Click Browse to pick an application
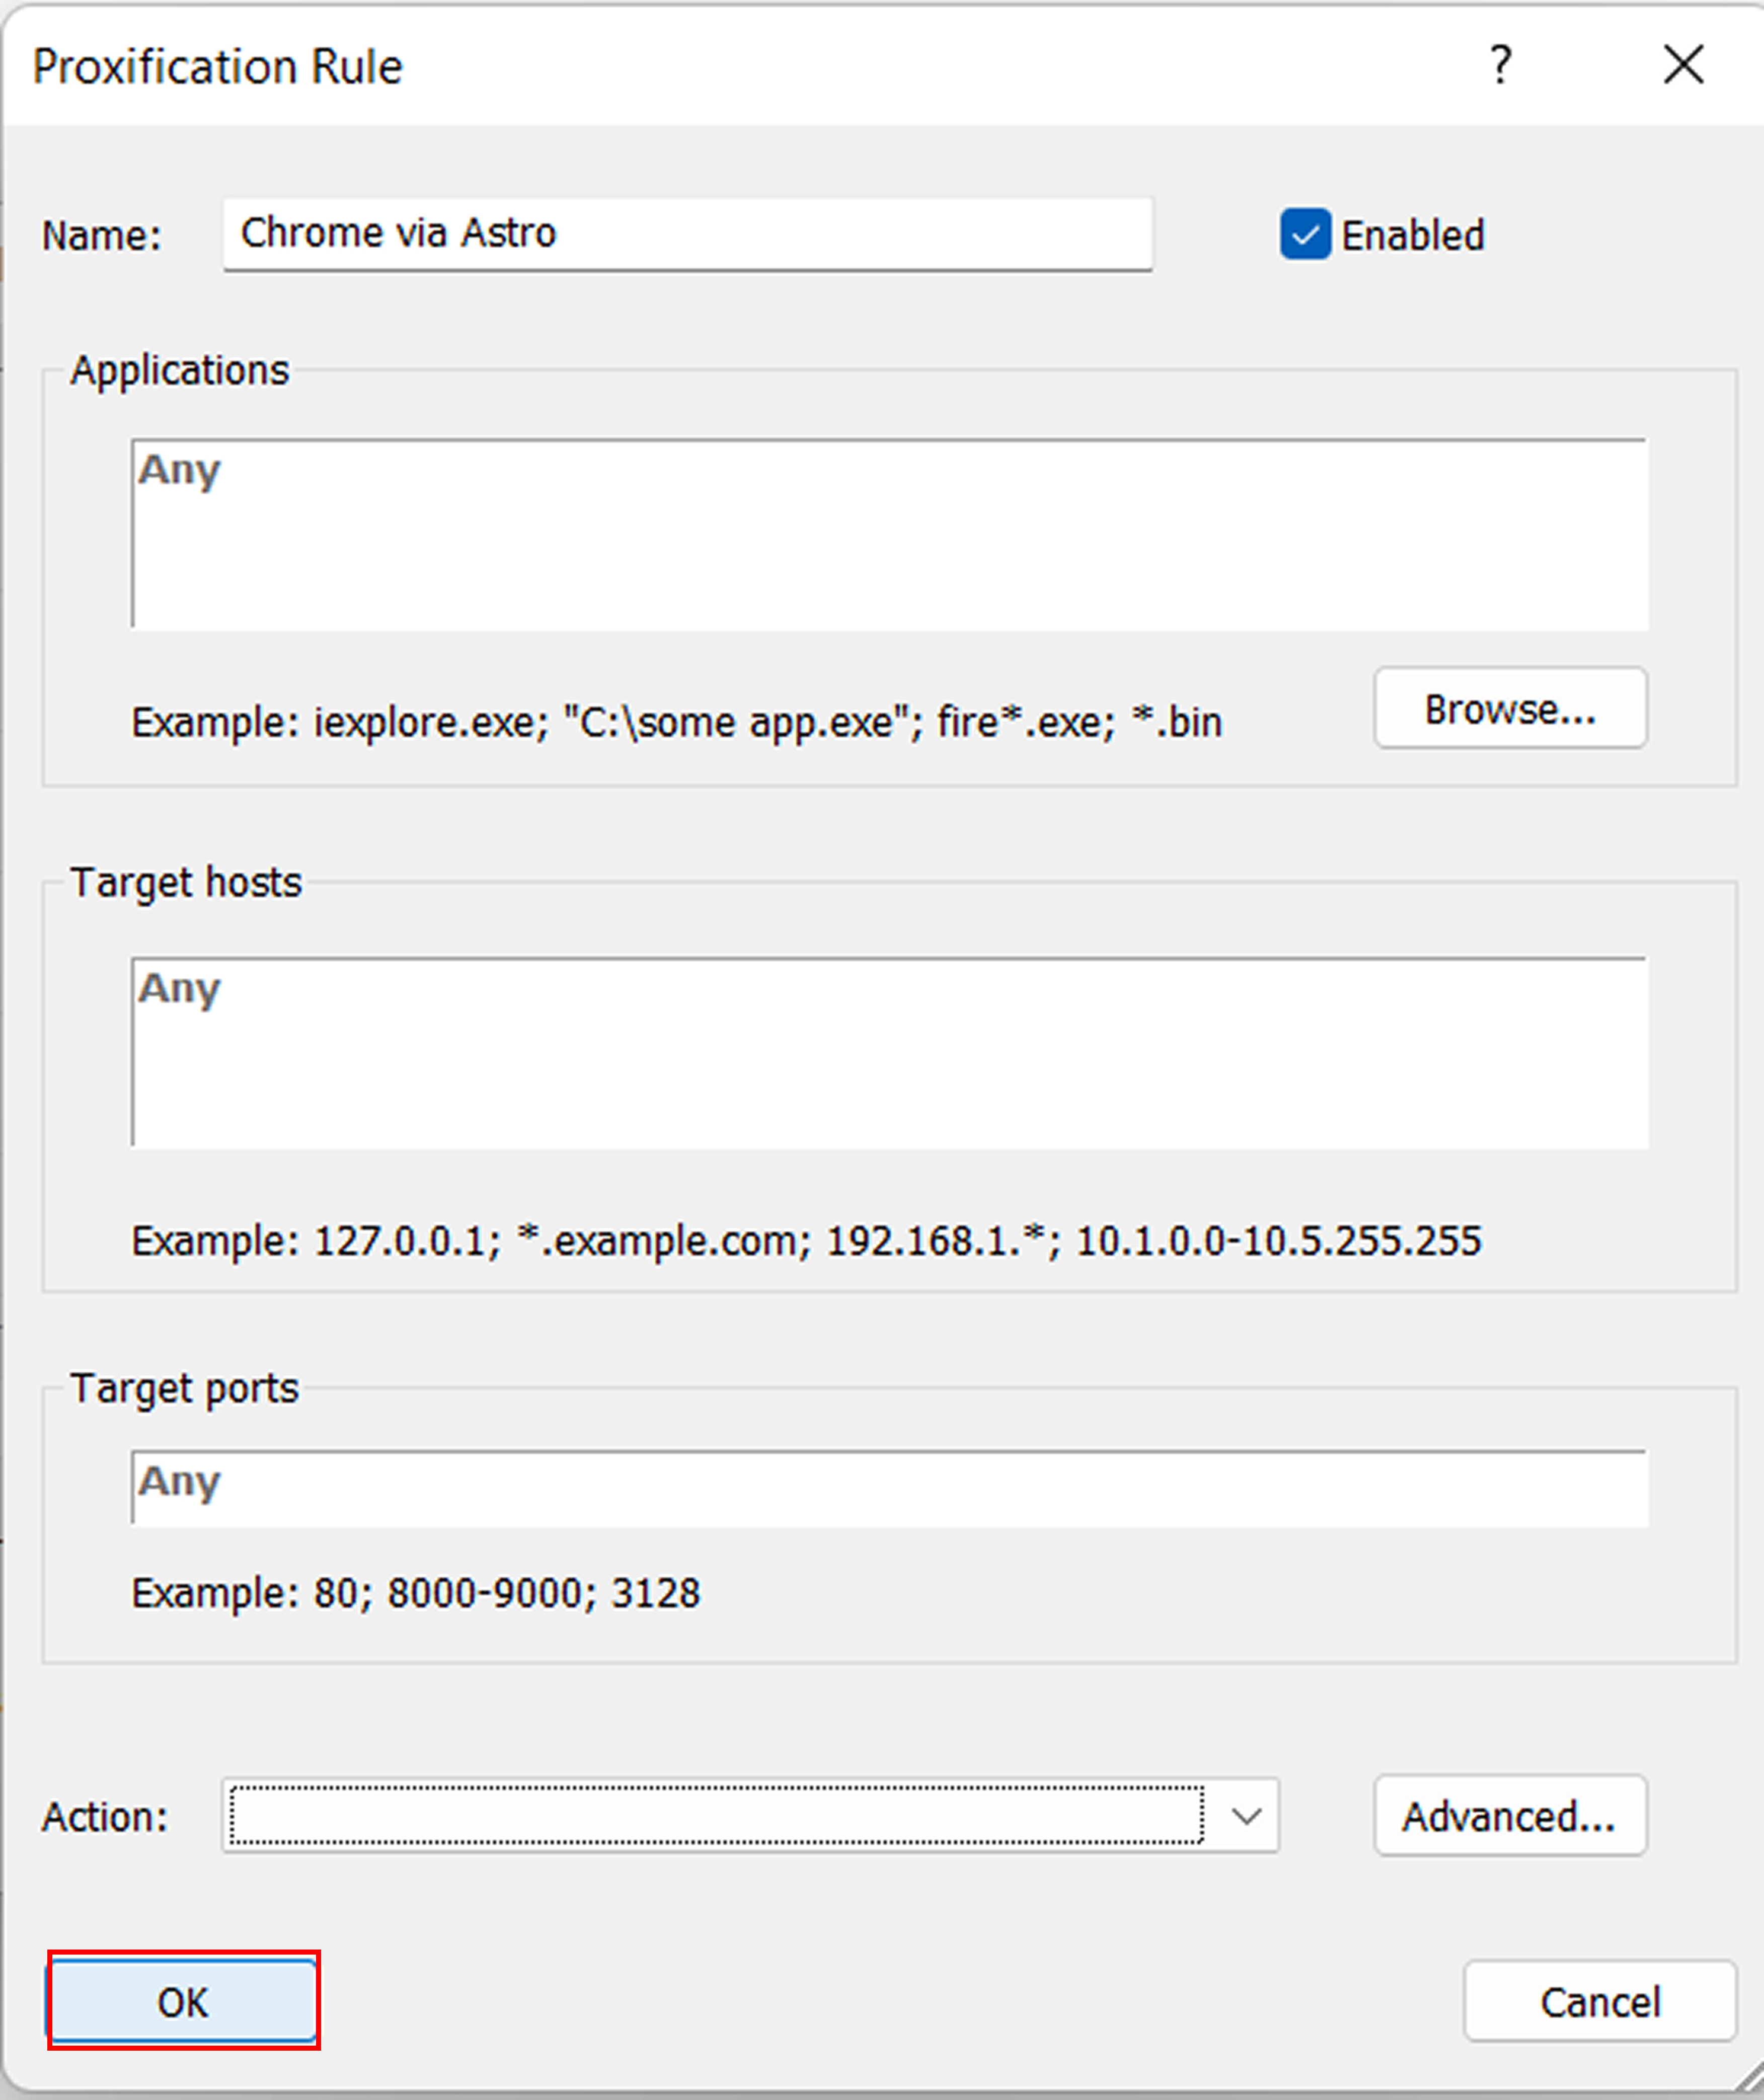The image size is (1764, 2100). (x=1510, y=709)
